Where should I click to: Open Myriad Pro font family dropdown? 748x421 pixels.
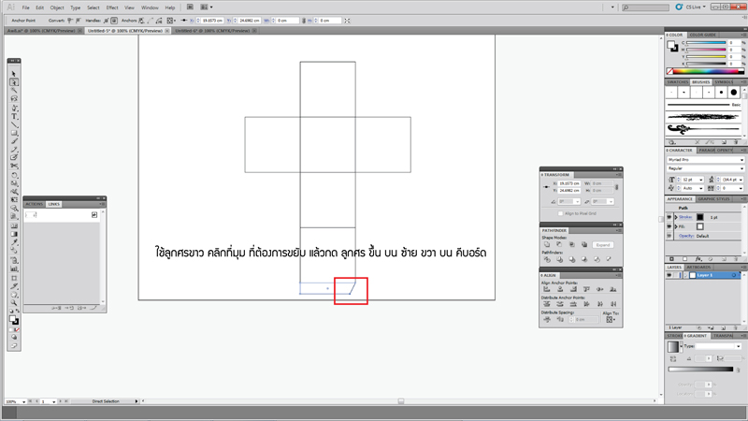[x=741, y=160]
